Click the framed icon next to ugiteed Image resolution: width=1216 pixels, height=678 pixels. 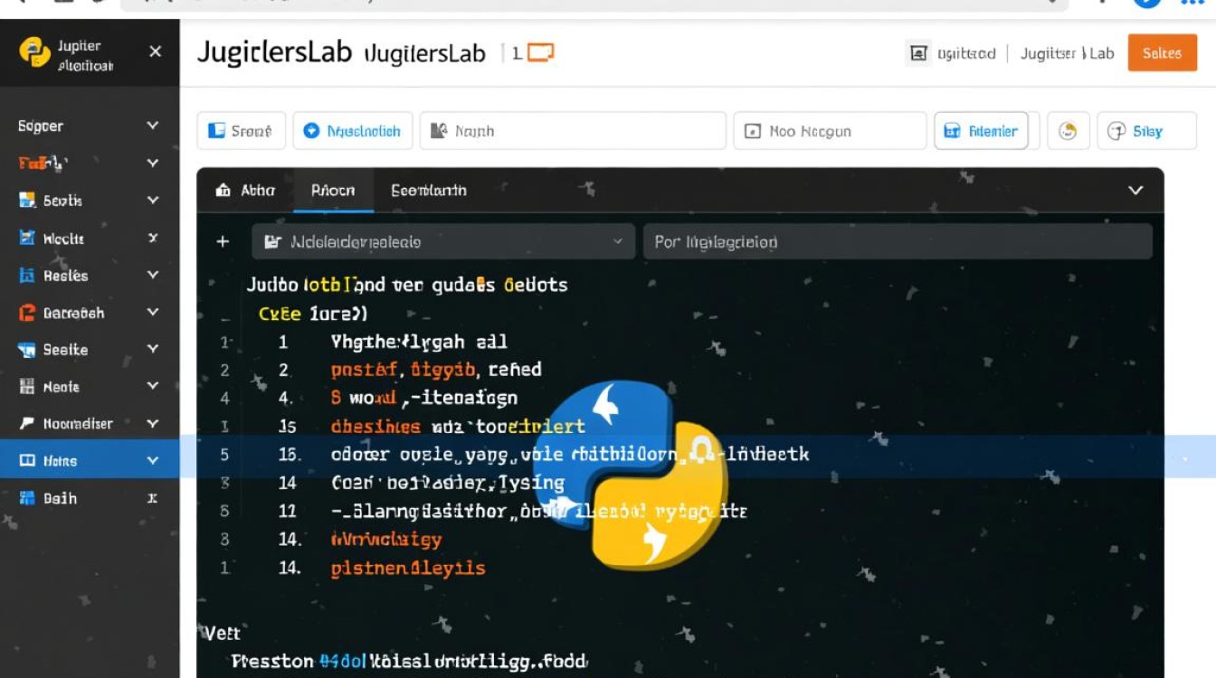tap(918, 53)
